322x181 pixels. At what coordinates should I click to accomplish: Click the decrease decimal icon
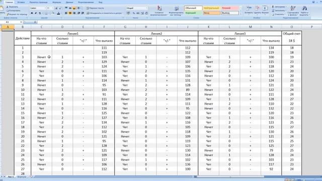(146, 13)
